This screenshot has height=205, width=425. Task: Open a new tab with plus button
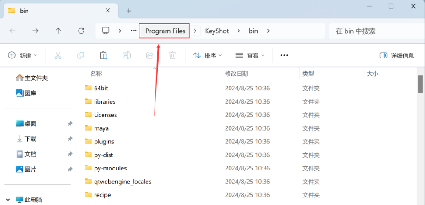pyautogui.click(x=129, y=11)
